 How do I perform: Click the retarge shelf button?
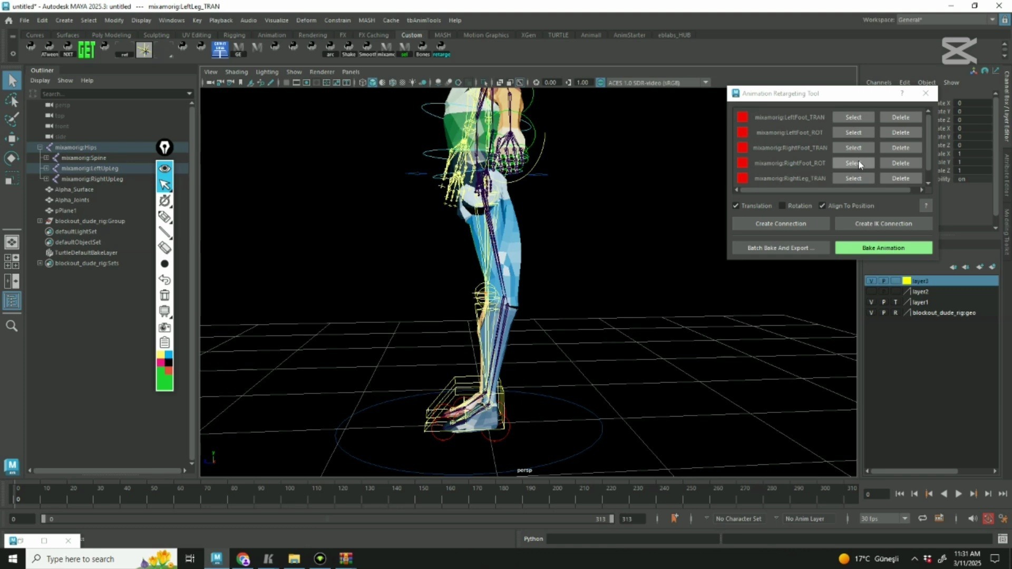pyautogui.click(x=441, y=49)
